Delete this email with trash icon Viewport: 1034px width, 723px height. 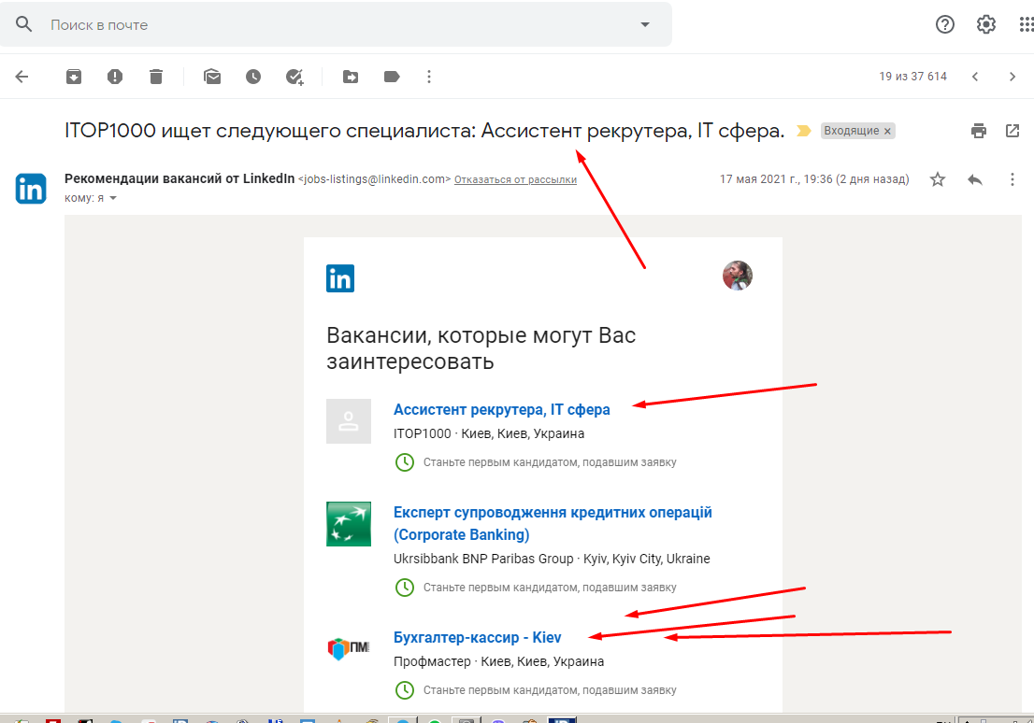click(x=155, y=77)
